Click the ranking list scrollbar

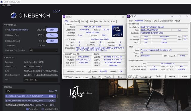(x=57, y=96)
